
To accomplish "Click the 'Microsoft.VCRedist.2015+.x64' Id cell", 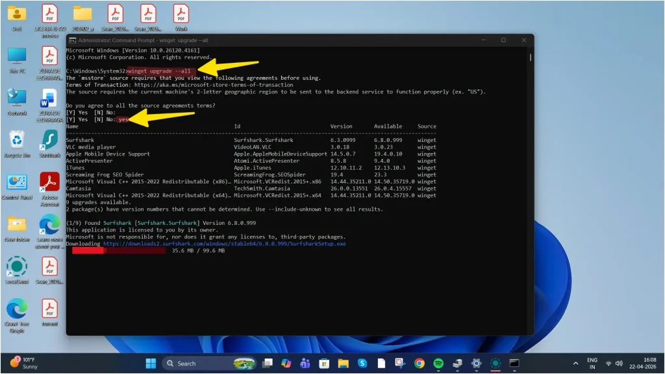I will (278, 196).
